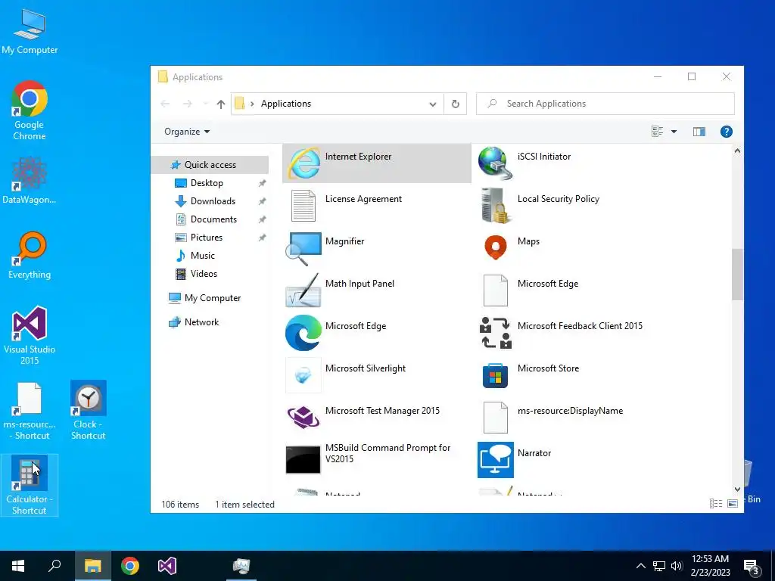The width and height of the screenshot is (775, 581).
Task: Select Network in navigation pane
Action: coord(201,322)
